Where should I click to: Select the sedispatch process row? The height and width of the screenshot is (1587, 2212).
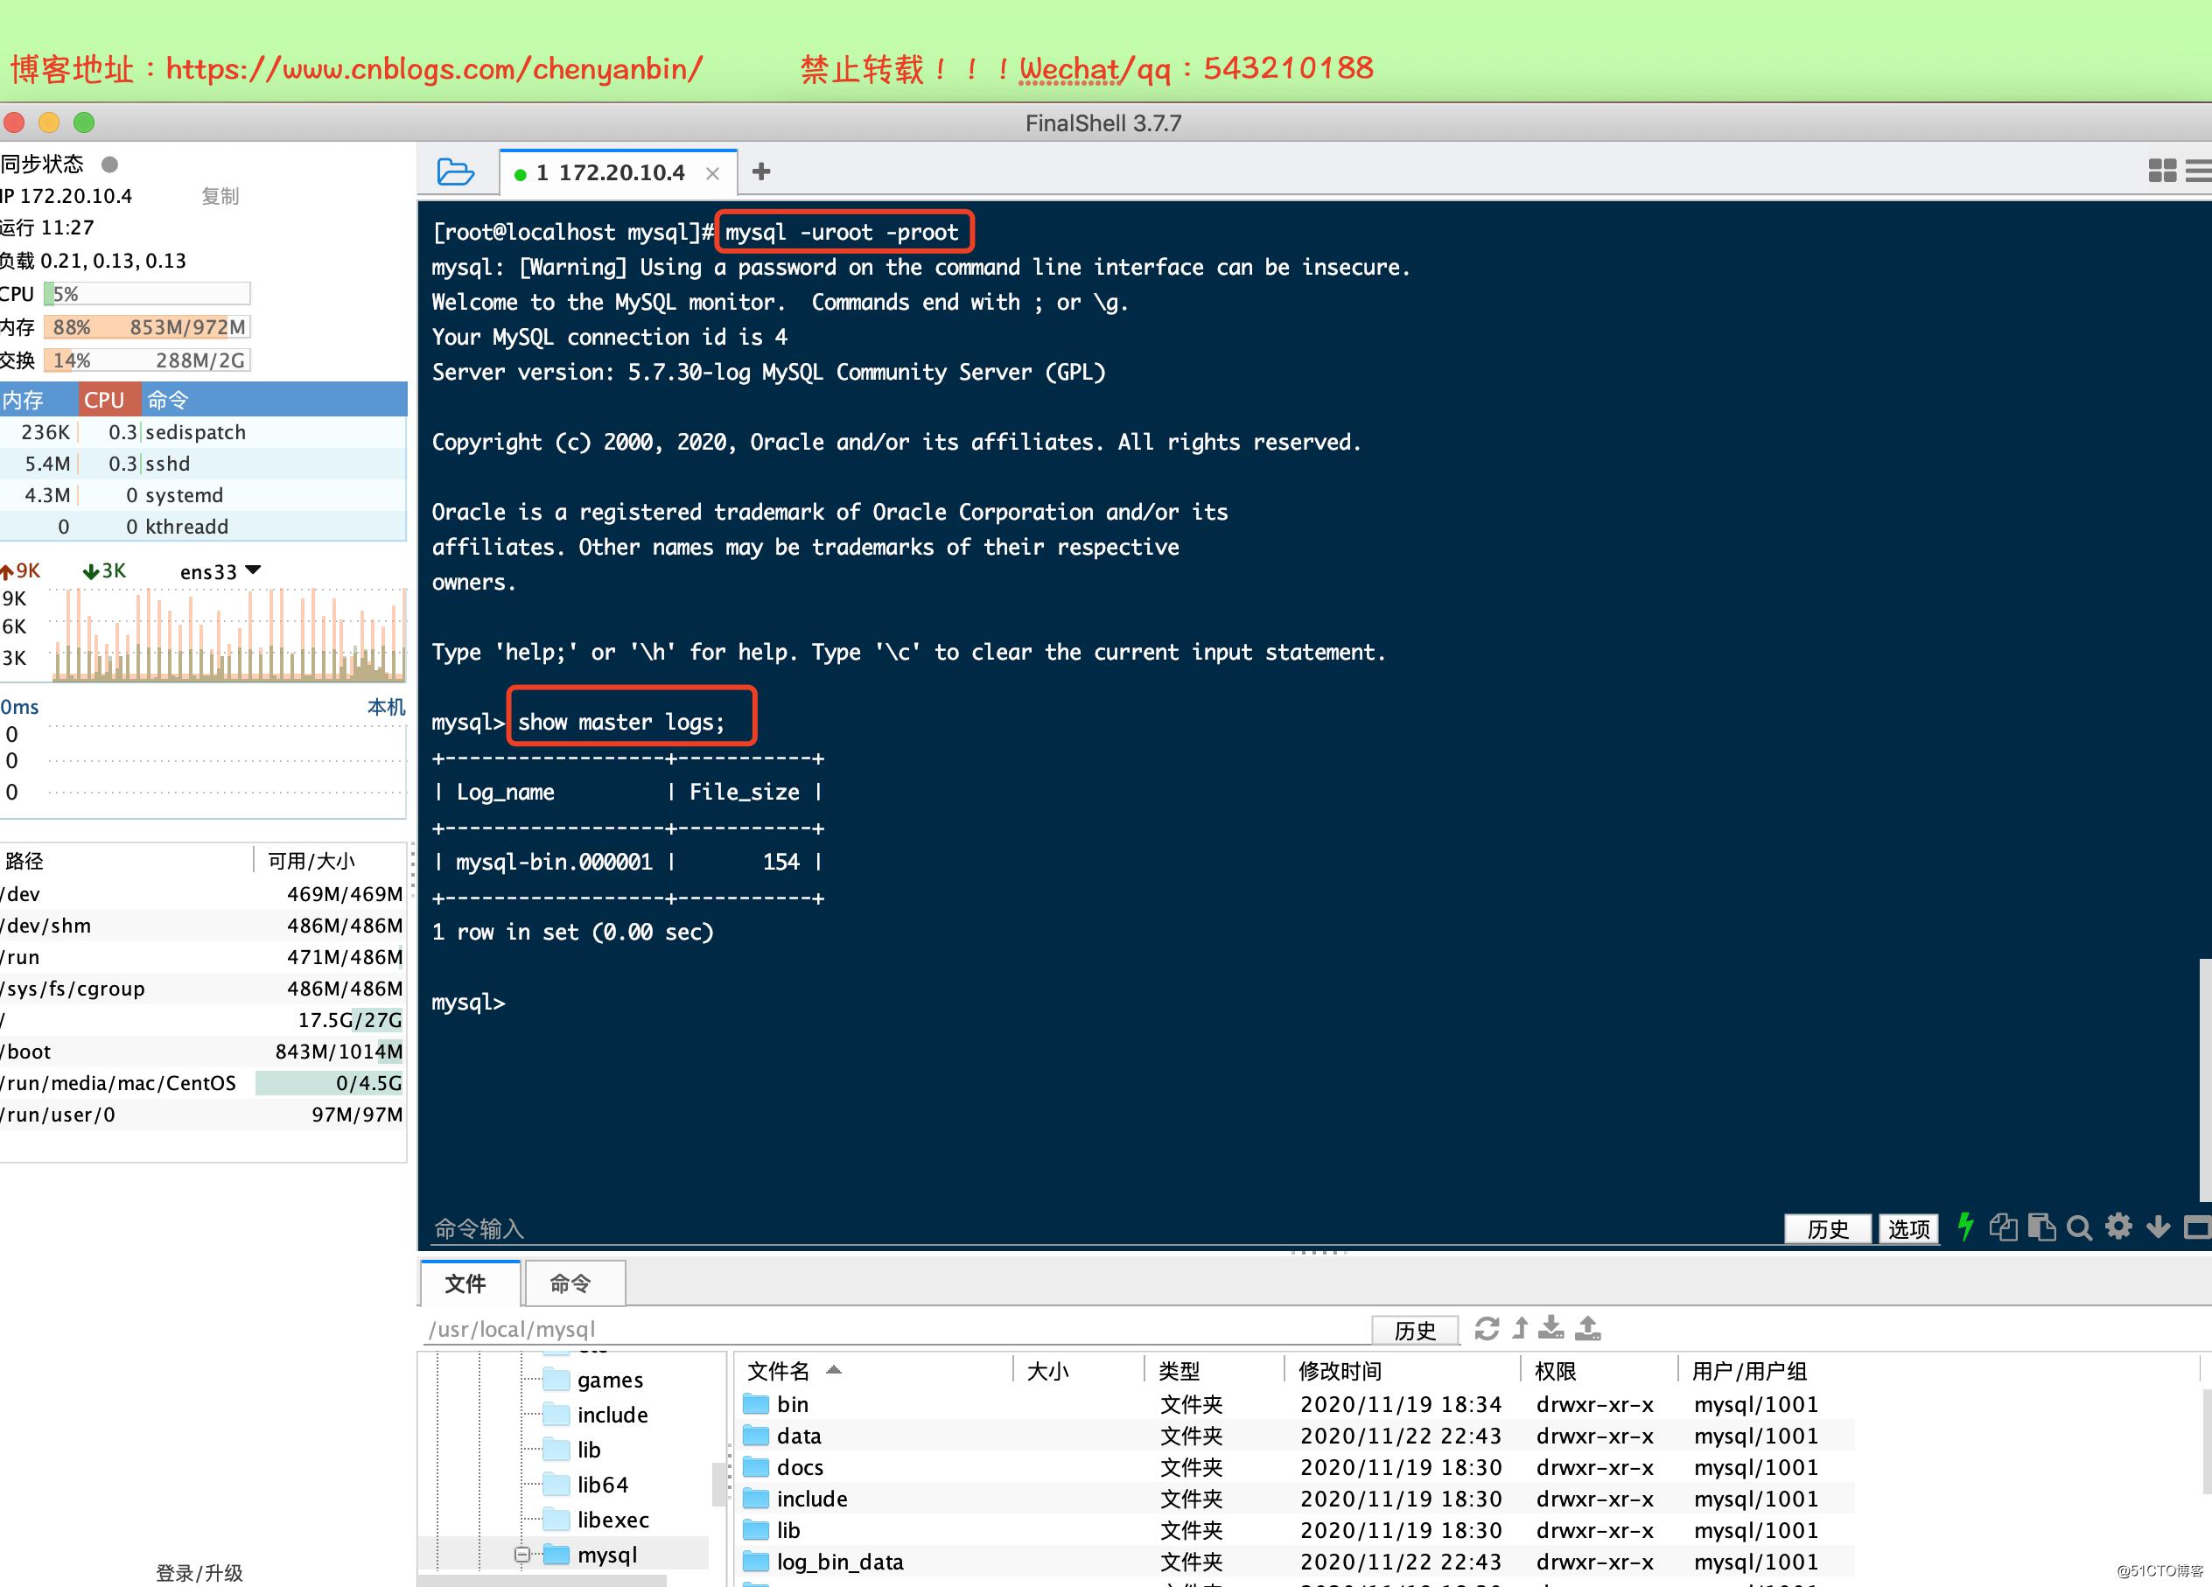pyautogui.click(x=203, y=432)
